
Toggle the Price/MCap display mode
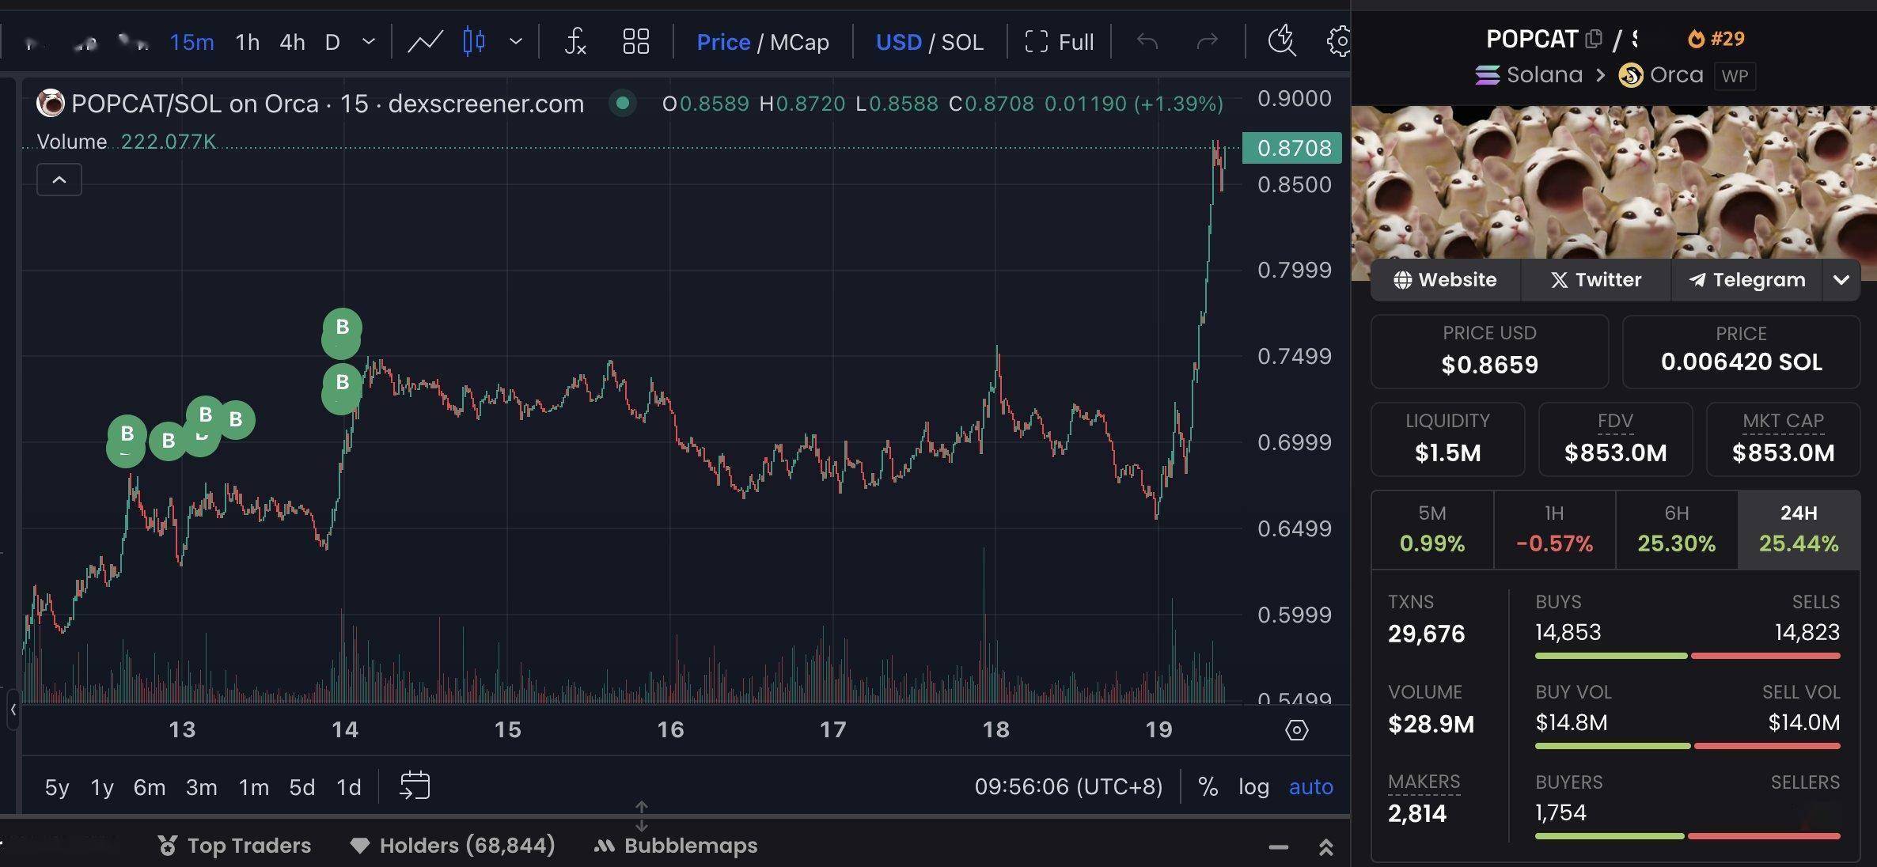763,40
